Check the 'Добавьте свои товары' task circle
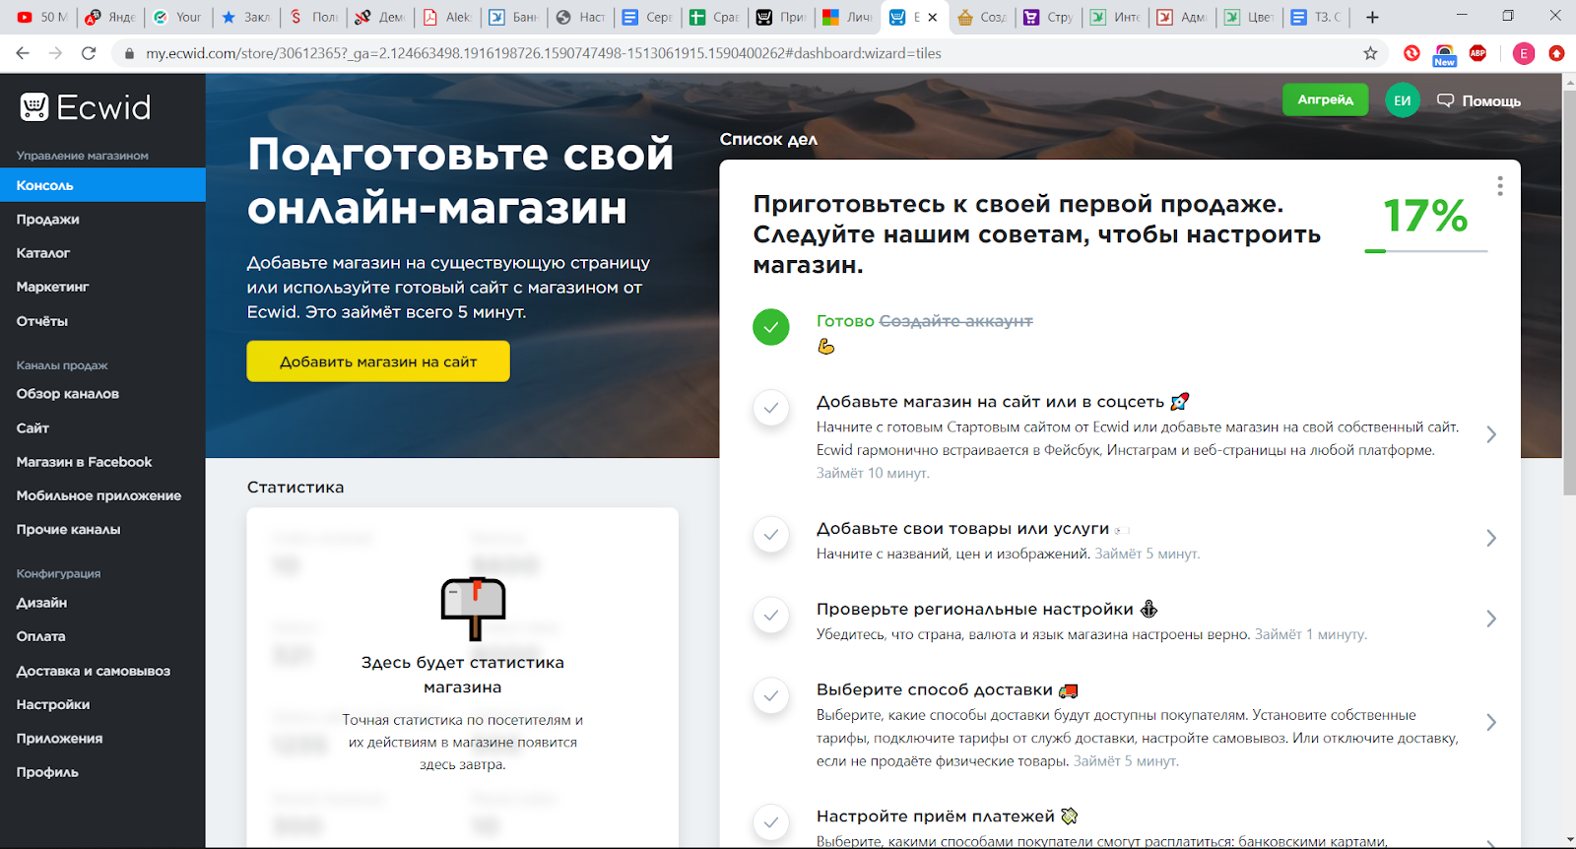 [771, 535]
